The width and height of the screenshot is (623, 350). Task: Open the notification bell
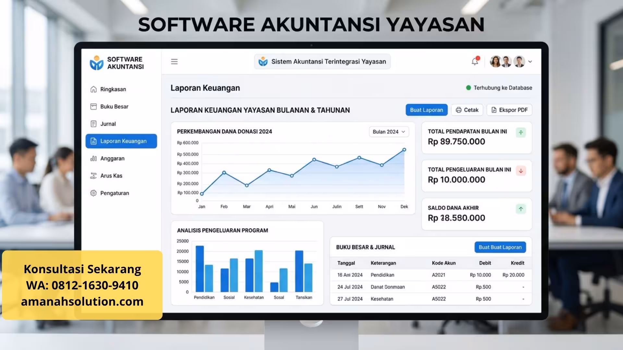pyautogui.click(x=475, y=61)
